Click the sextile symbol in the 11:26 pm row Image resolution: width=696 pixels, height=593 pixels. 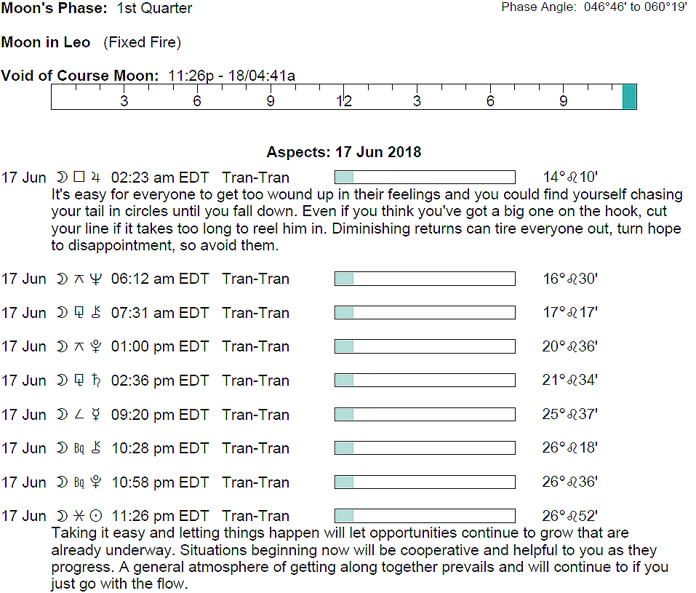[79, 516]
